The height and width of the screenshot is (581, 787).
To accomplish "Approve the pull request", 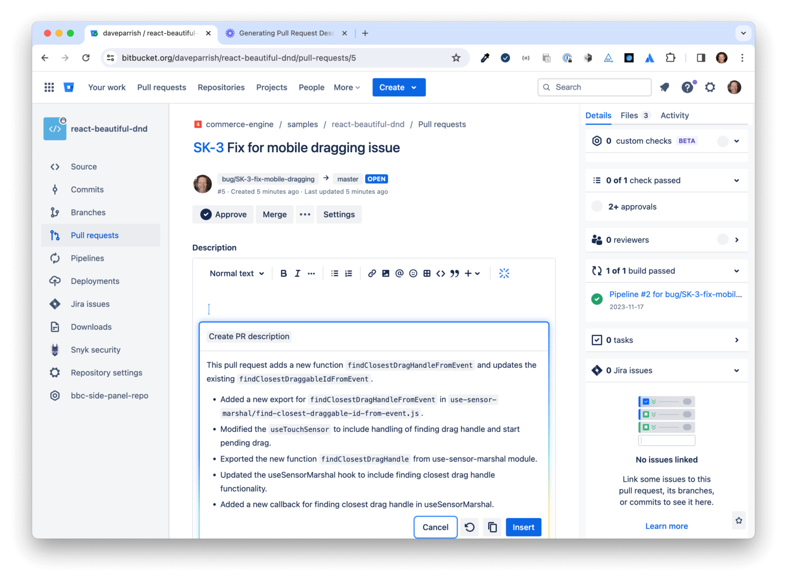I will point(223,214).
